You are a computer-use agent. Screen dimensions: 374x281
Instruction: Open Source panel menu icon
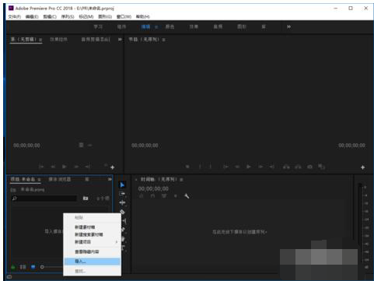[40, 40]
